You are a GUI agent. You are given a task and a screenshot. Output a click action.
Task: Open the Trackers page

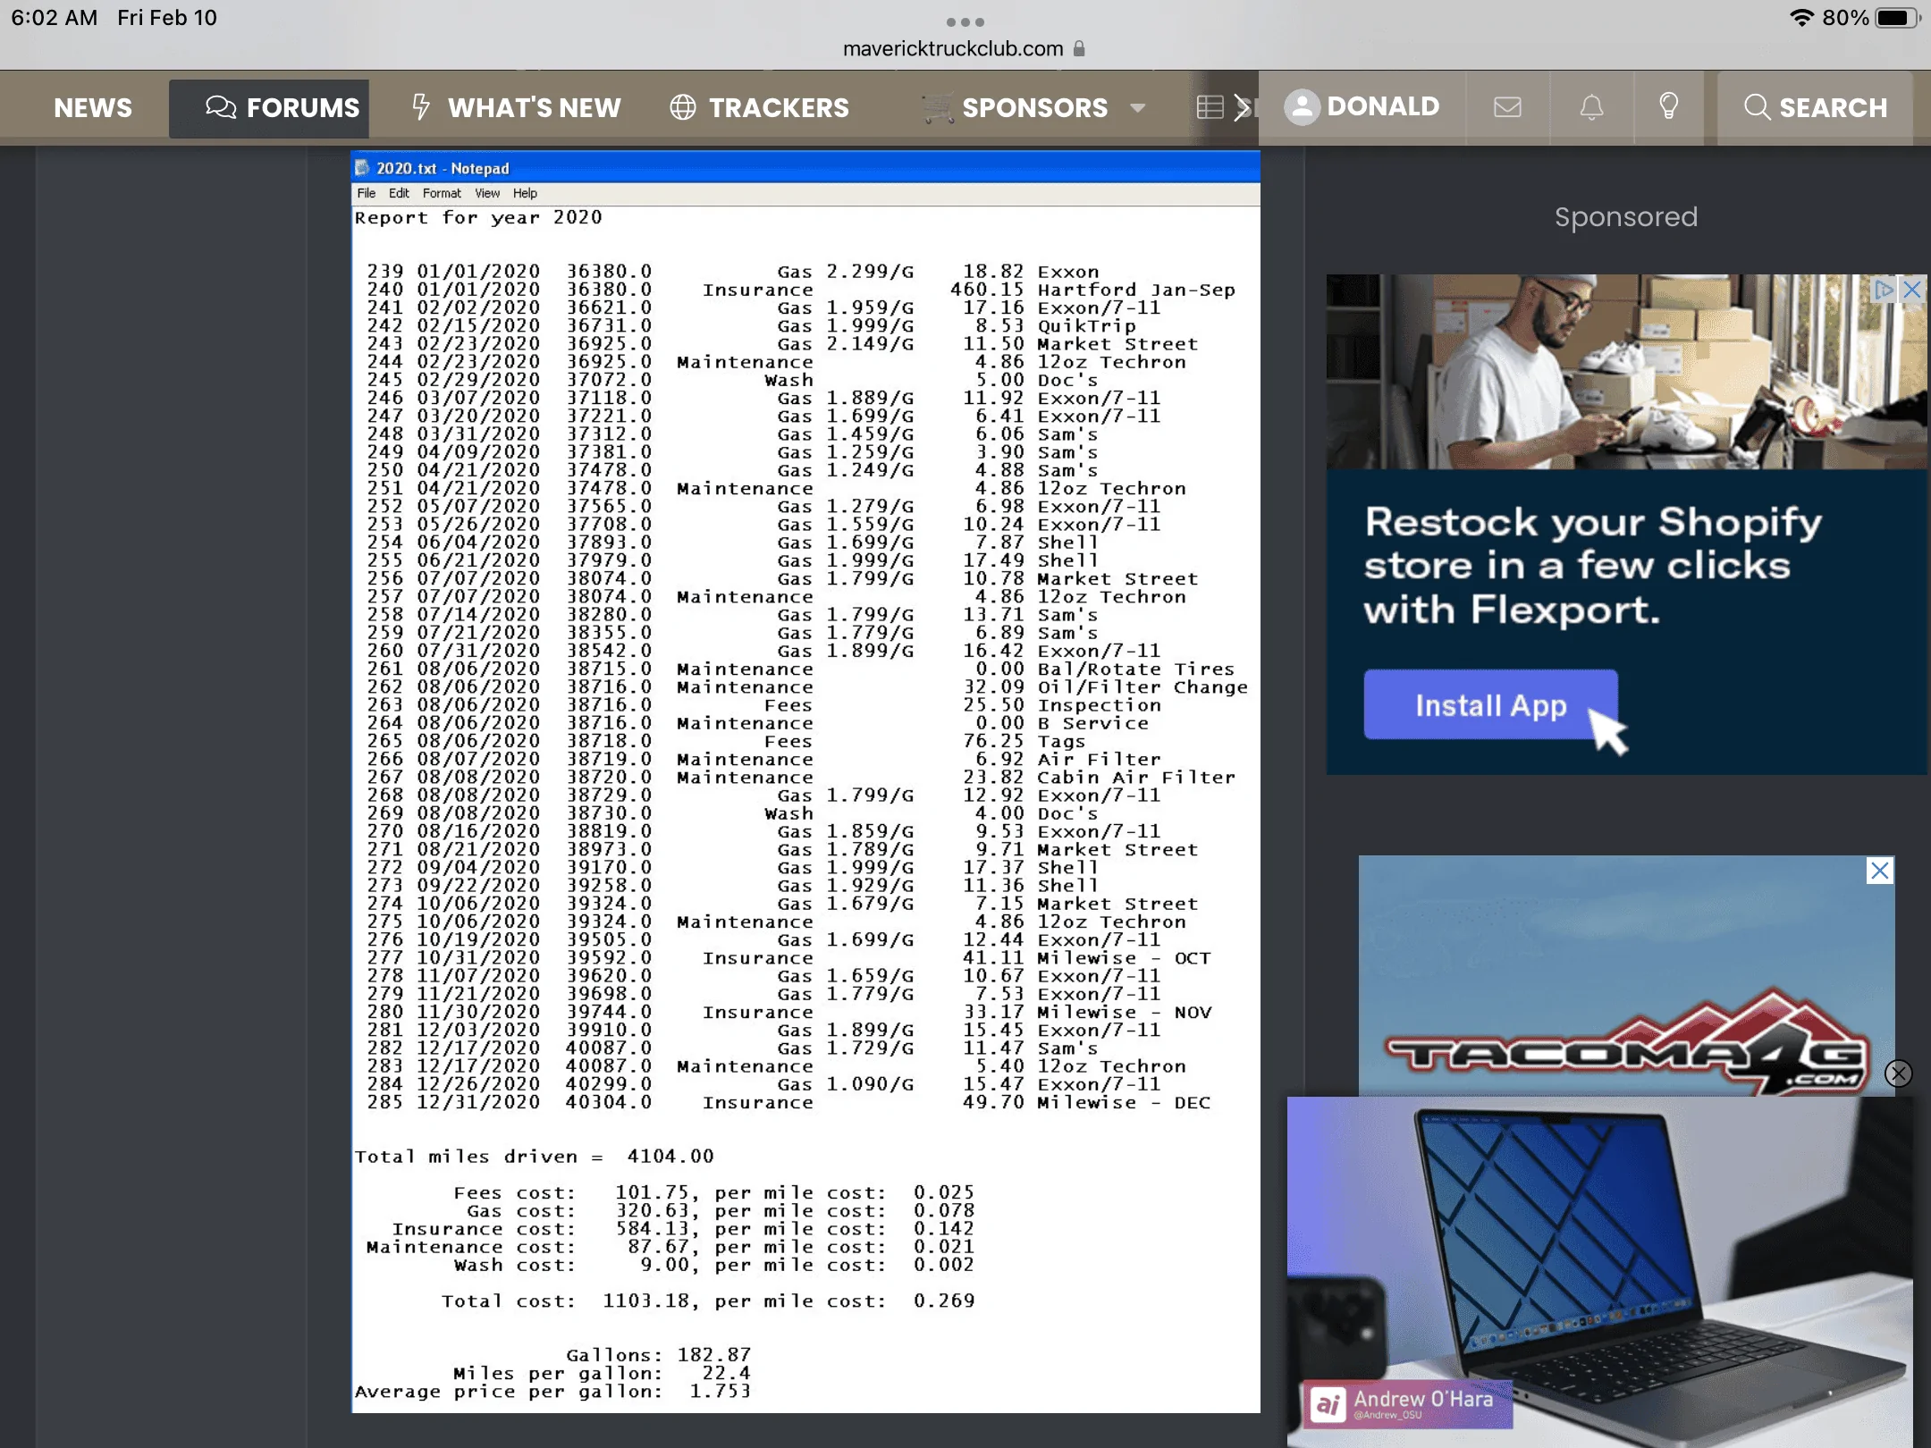click(759, 107)
